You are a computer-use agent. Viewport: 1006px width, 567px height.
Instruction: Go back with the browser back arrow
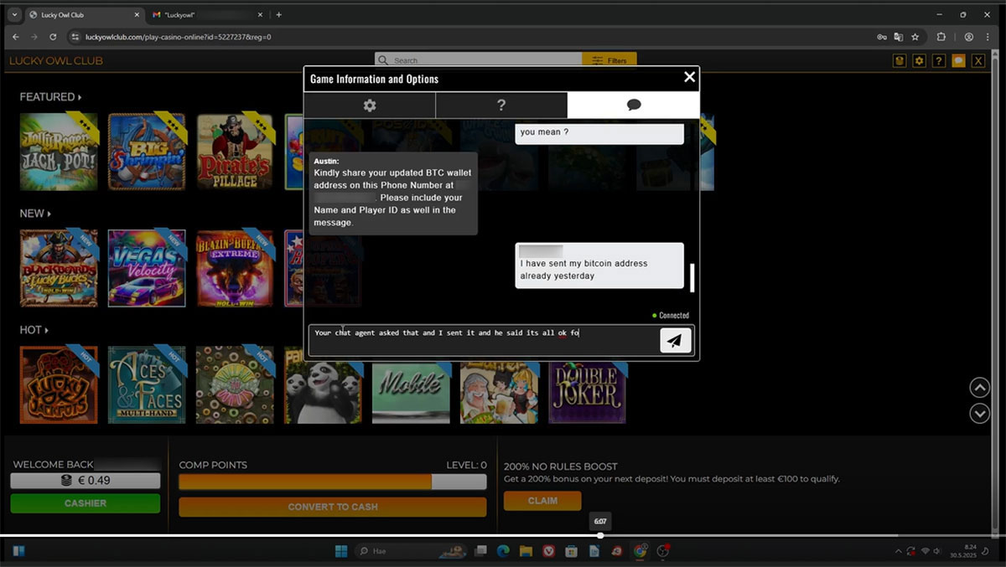(16, 37)
